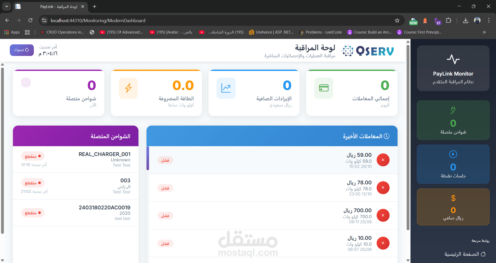Click the site info icon in address bar
Screen dimensions: 496x263
[x=44, y=20]
